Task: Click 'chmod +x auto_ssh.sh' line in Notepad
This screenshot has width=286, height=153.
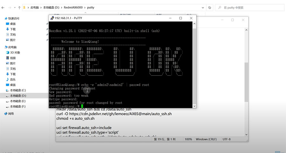Action: (x=76, y=118)
